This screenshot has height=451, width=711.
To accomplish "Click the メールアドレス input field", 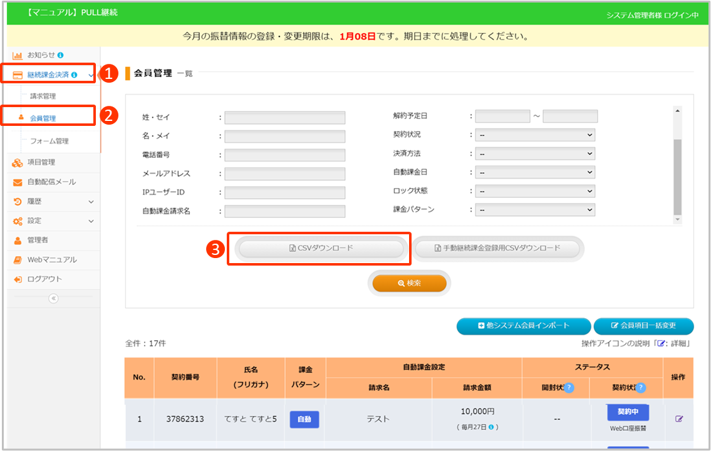I will click(x=285, y=174).
